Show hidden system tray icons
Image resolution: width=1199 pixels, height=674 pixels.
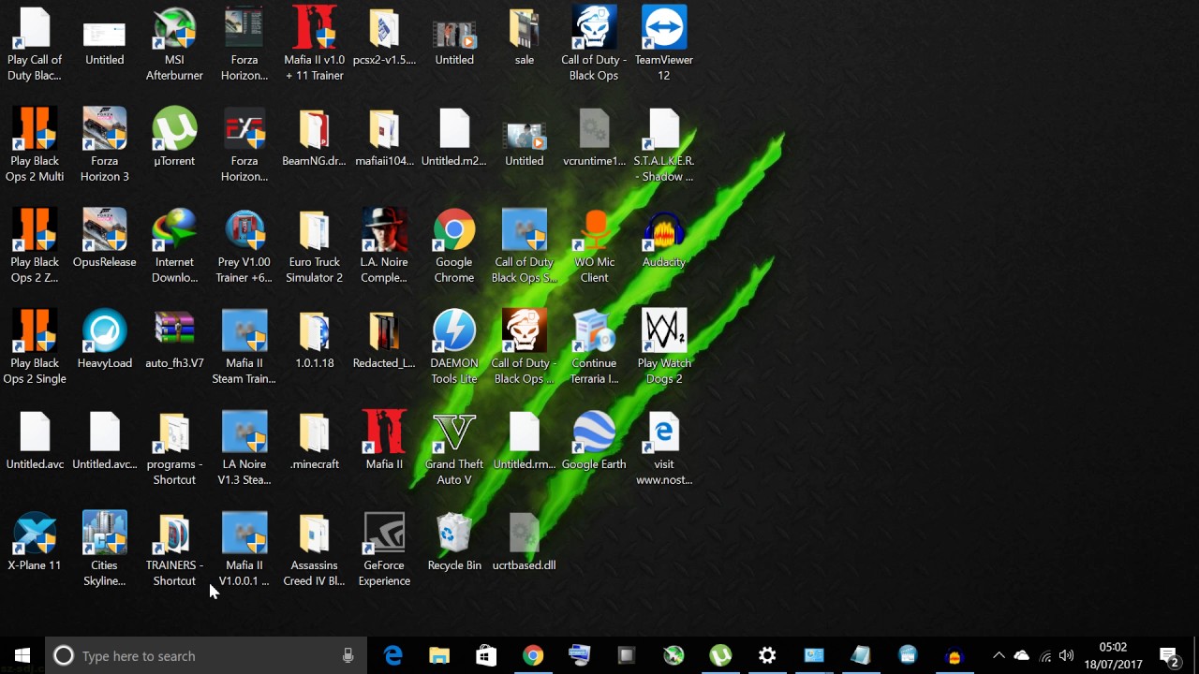click(x=999, y=655)
